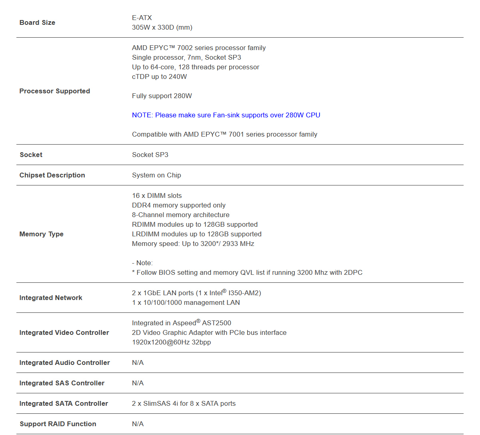Click the Board Size row label
Screen dimensions: 480x435
point(37,23)
